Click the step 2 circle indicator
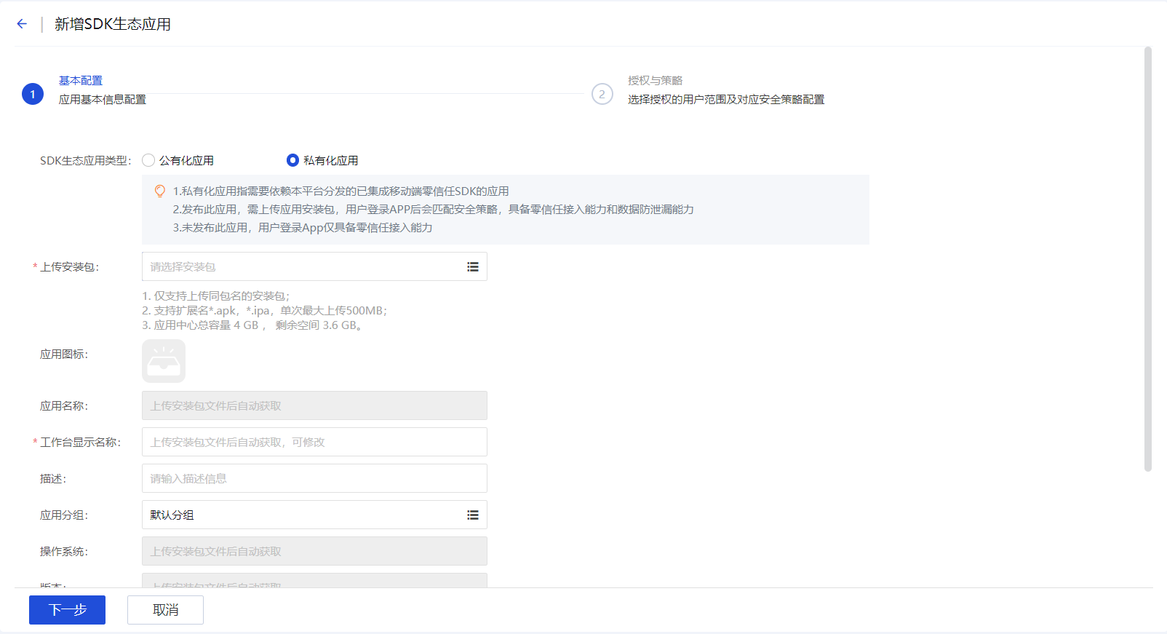Image resolution: width=1167 pixels, height=634 pixels. click(602, 95)
